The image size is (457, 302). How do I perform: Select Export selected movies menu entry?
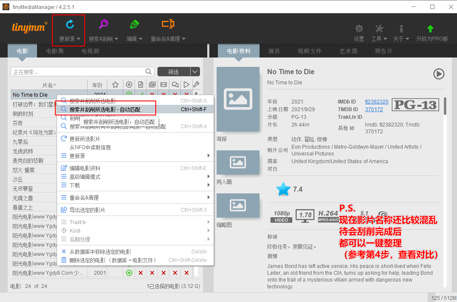[87, 210]
